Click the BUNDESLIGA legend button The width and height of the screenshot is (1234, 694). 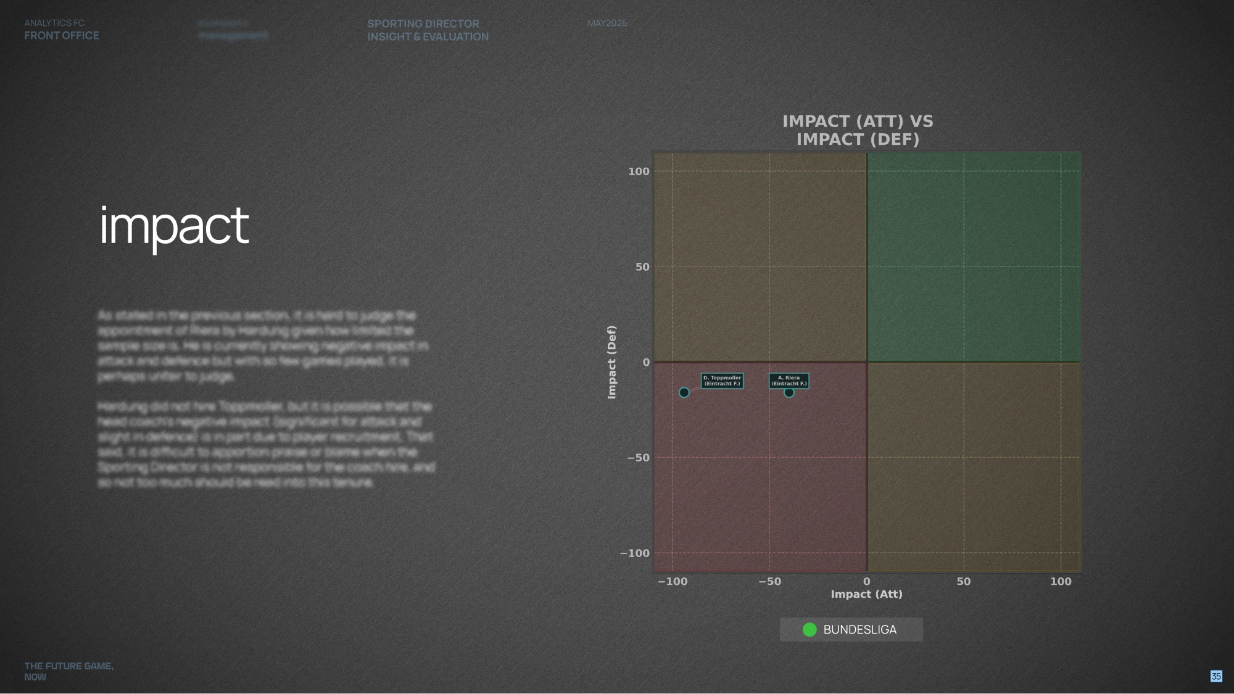coord(851,629)
